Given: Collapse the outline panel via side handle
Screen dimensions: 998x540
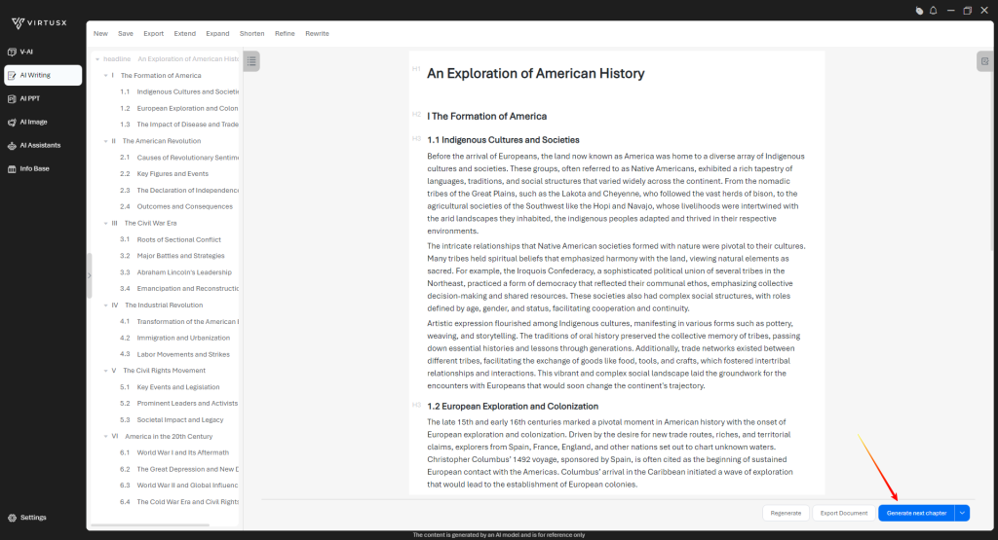Looking at the screenshot, I should [x=89, y=275].
